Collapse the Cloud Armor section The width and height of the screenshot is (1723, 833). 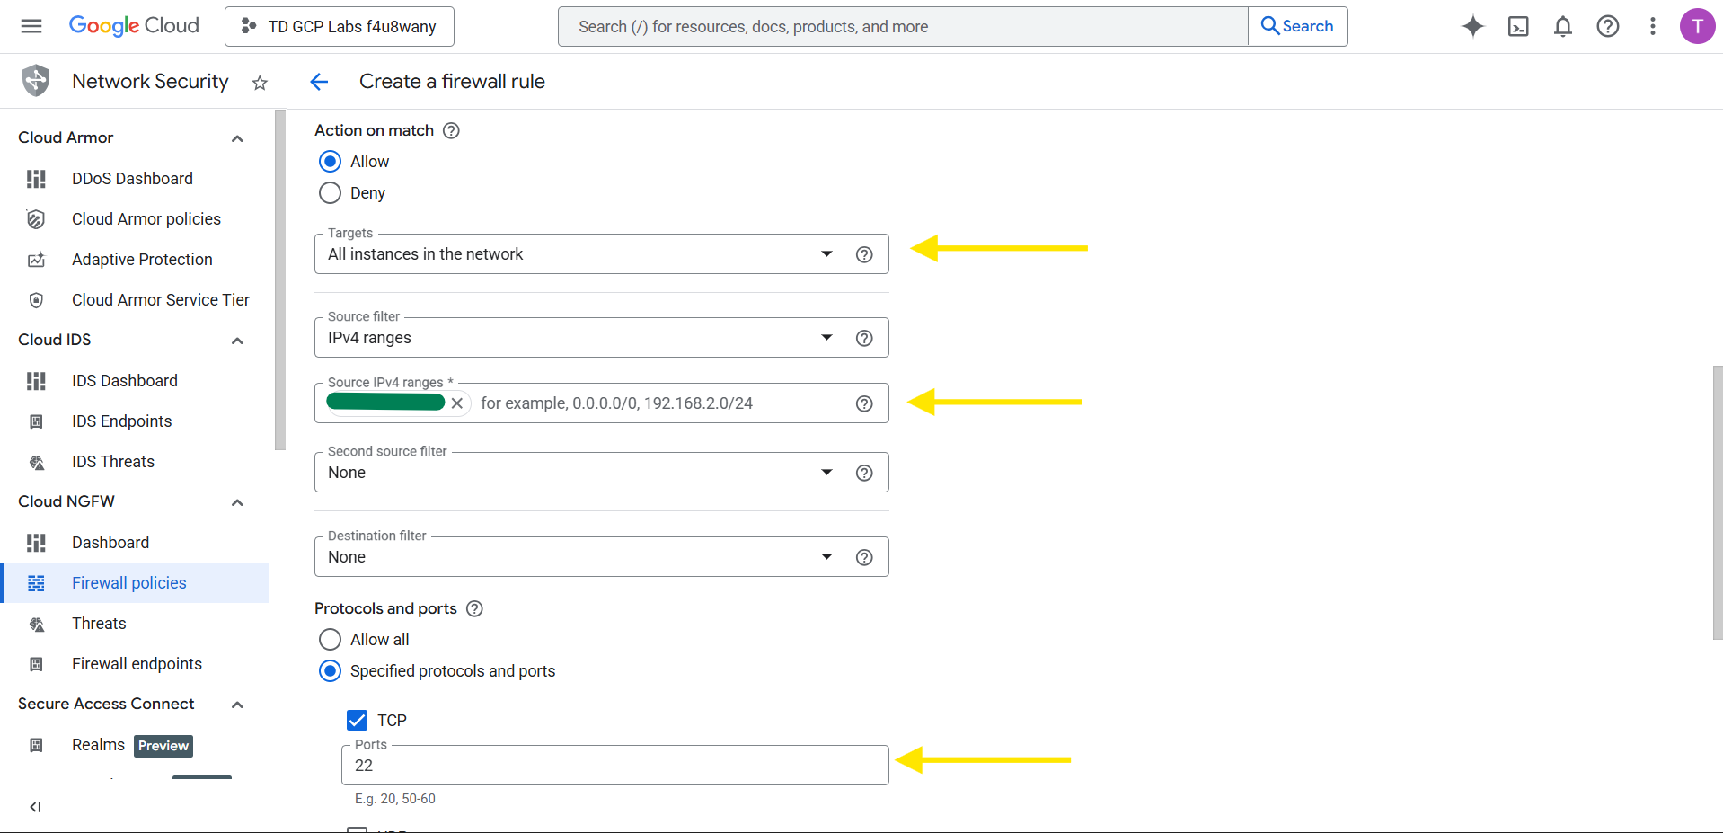(237, 138)
